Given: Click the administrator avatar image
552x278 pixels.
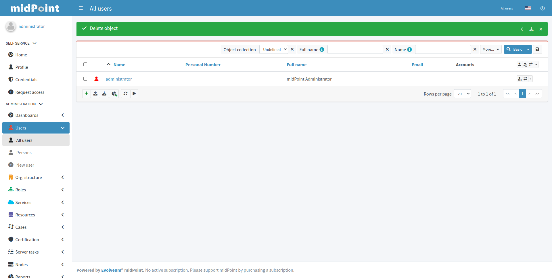Looking at the screenshot, I should pos(11,26).
